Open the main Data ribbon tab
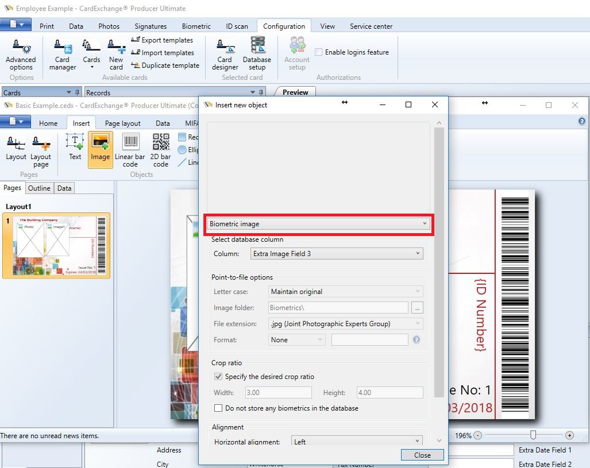Viewport: 590px width, 468px height. [76, 26]
